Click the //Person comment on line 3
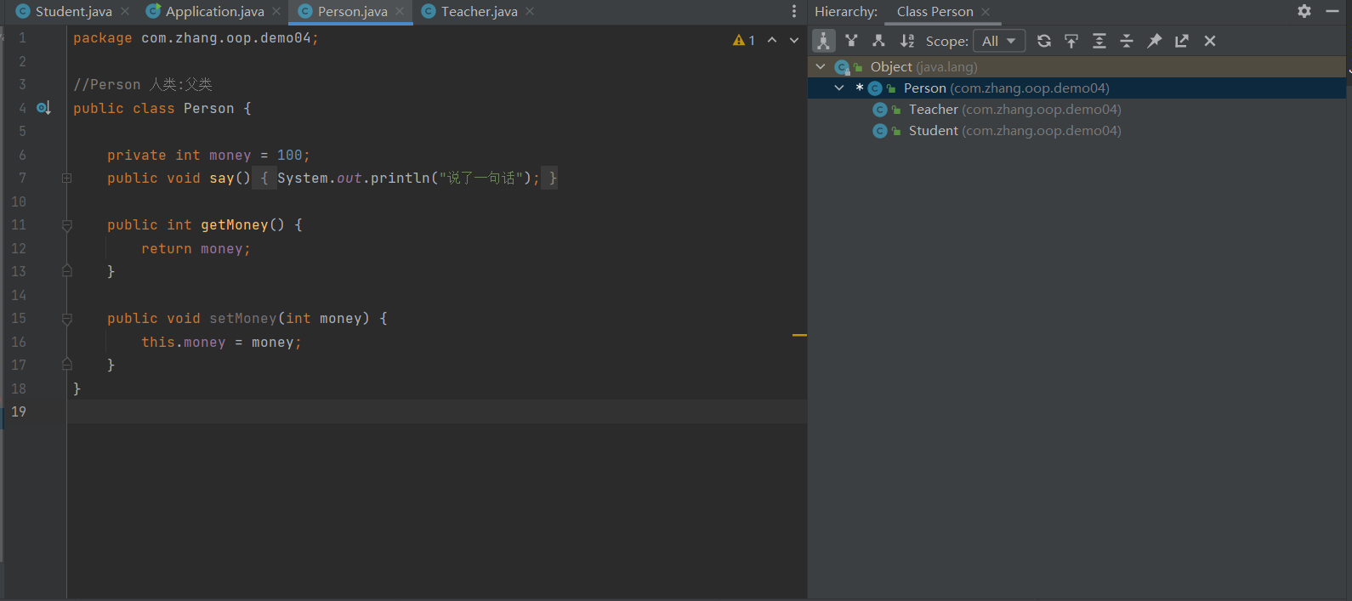The height and width of the screenshot is (601, 1352). 142,85
